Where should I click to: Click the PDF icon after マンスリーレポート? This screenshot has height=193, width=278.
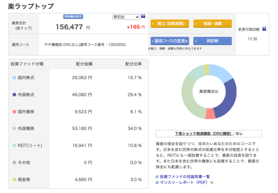212,183
